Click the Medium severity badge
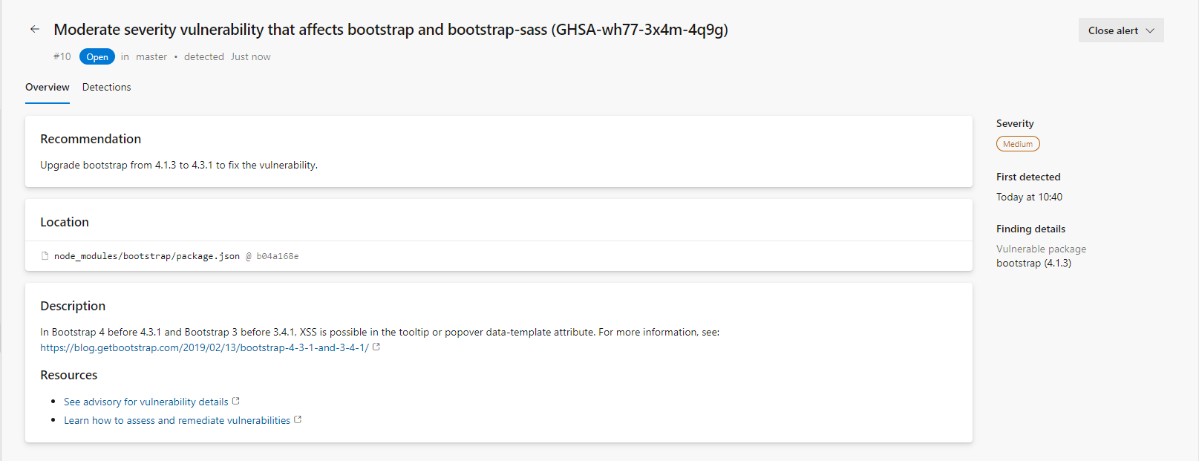The height and width of the screenshot is (461, 1199). [1017, 144]
